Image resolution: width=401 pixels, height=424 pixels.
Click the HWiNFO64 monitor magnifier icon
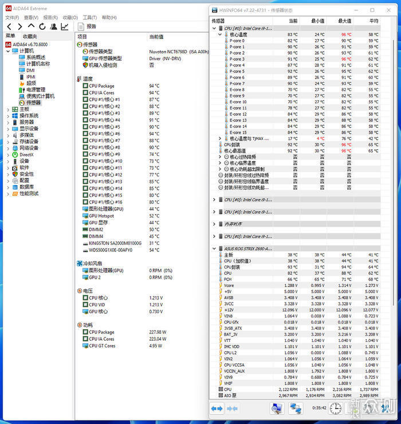(277, 409)
